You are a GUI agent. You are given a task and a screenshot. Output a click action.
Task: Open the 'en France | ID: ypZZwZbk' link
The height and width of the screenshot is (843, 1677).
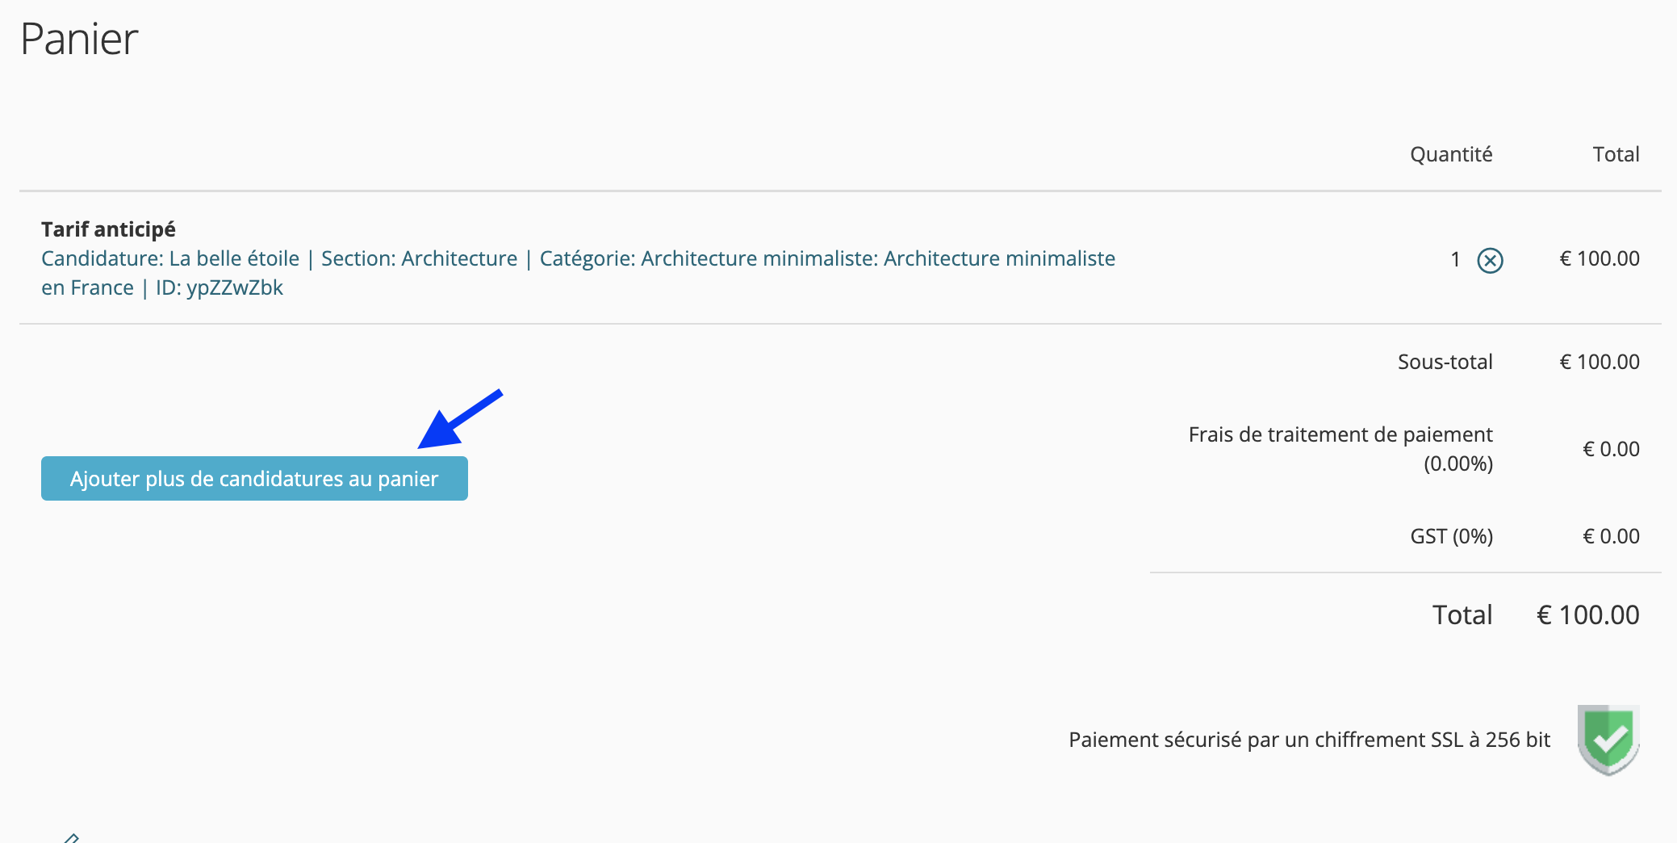coord(162,287)
